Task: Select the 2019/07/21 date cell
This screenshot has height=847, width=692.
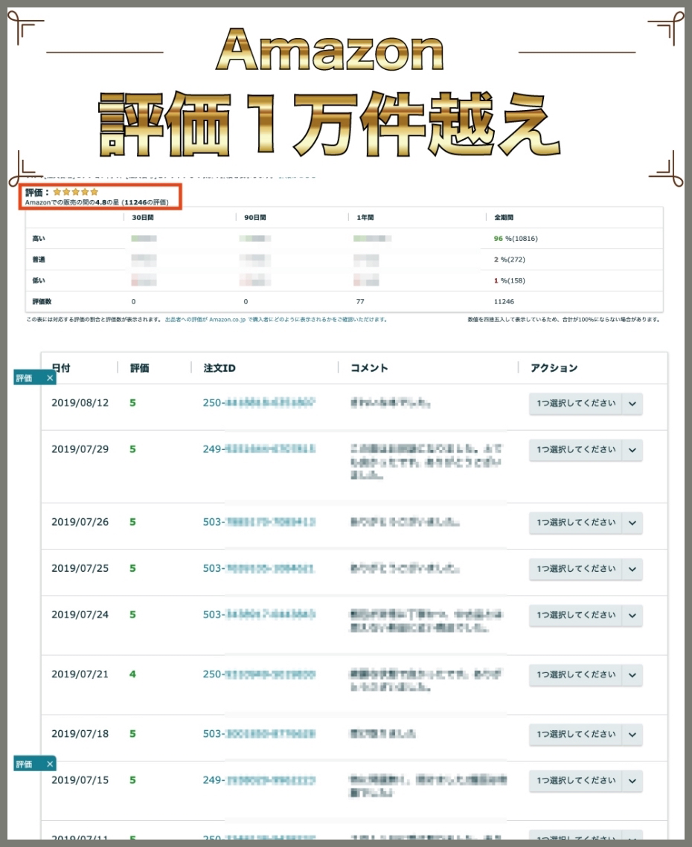Action: (x=80, y=674)
